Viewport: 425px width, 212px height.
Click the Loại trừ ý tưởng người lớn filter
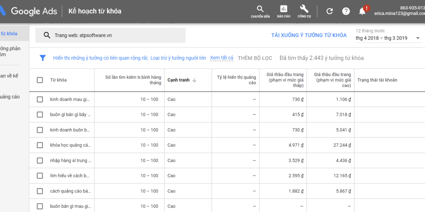point(178,58)
